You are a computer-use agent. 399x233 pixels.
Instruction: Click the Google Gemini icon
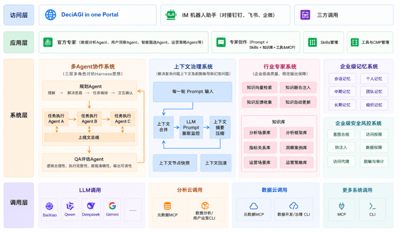pos(112,206)
